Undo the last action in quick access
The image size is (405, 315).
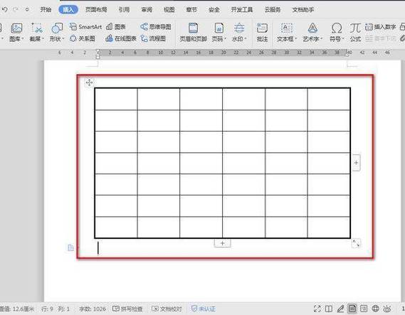(x=5, y=9)
